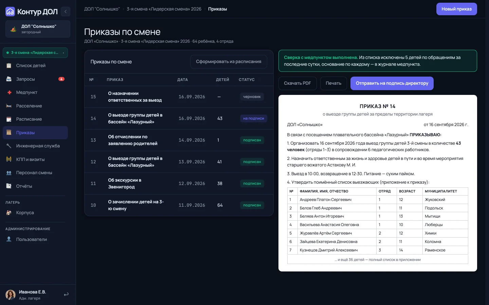Click the Список детей clipboard icon

tap(9, 66)
